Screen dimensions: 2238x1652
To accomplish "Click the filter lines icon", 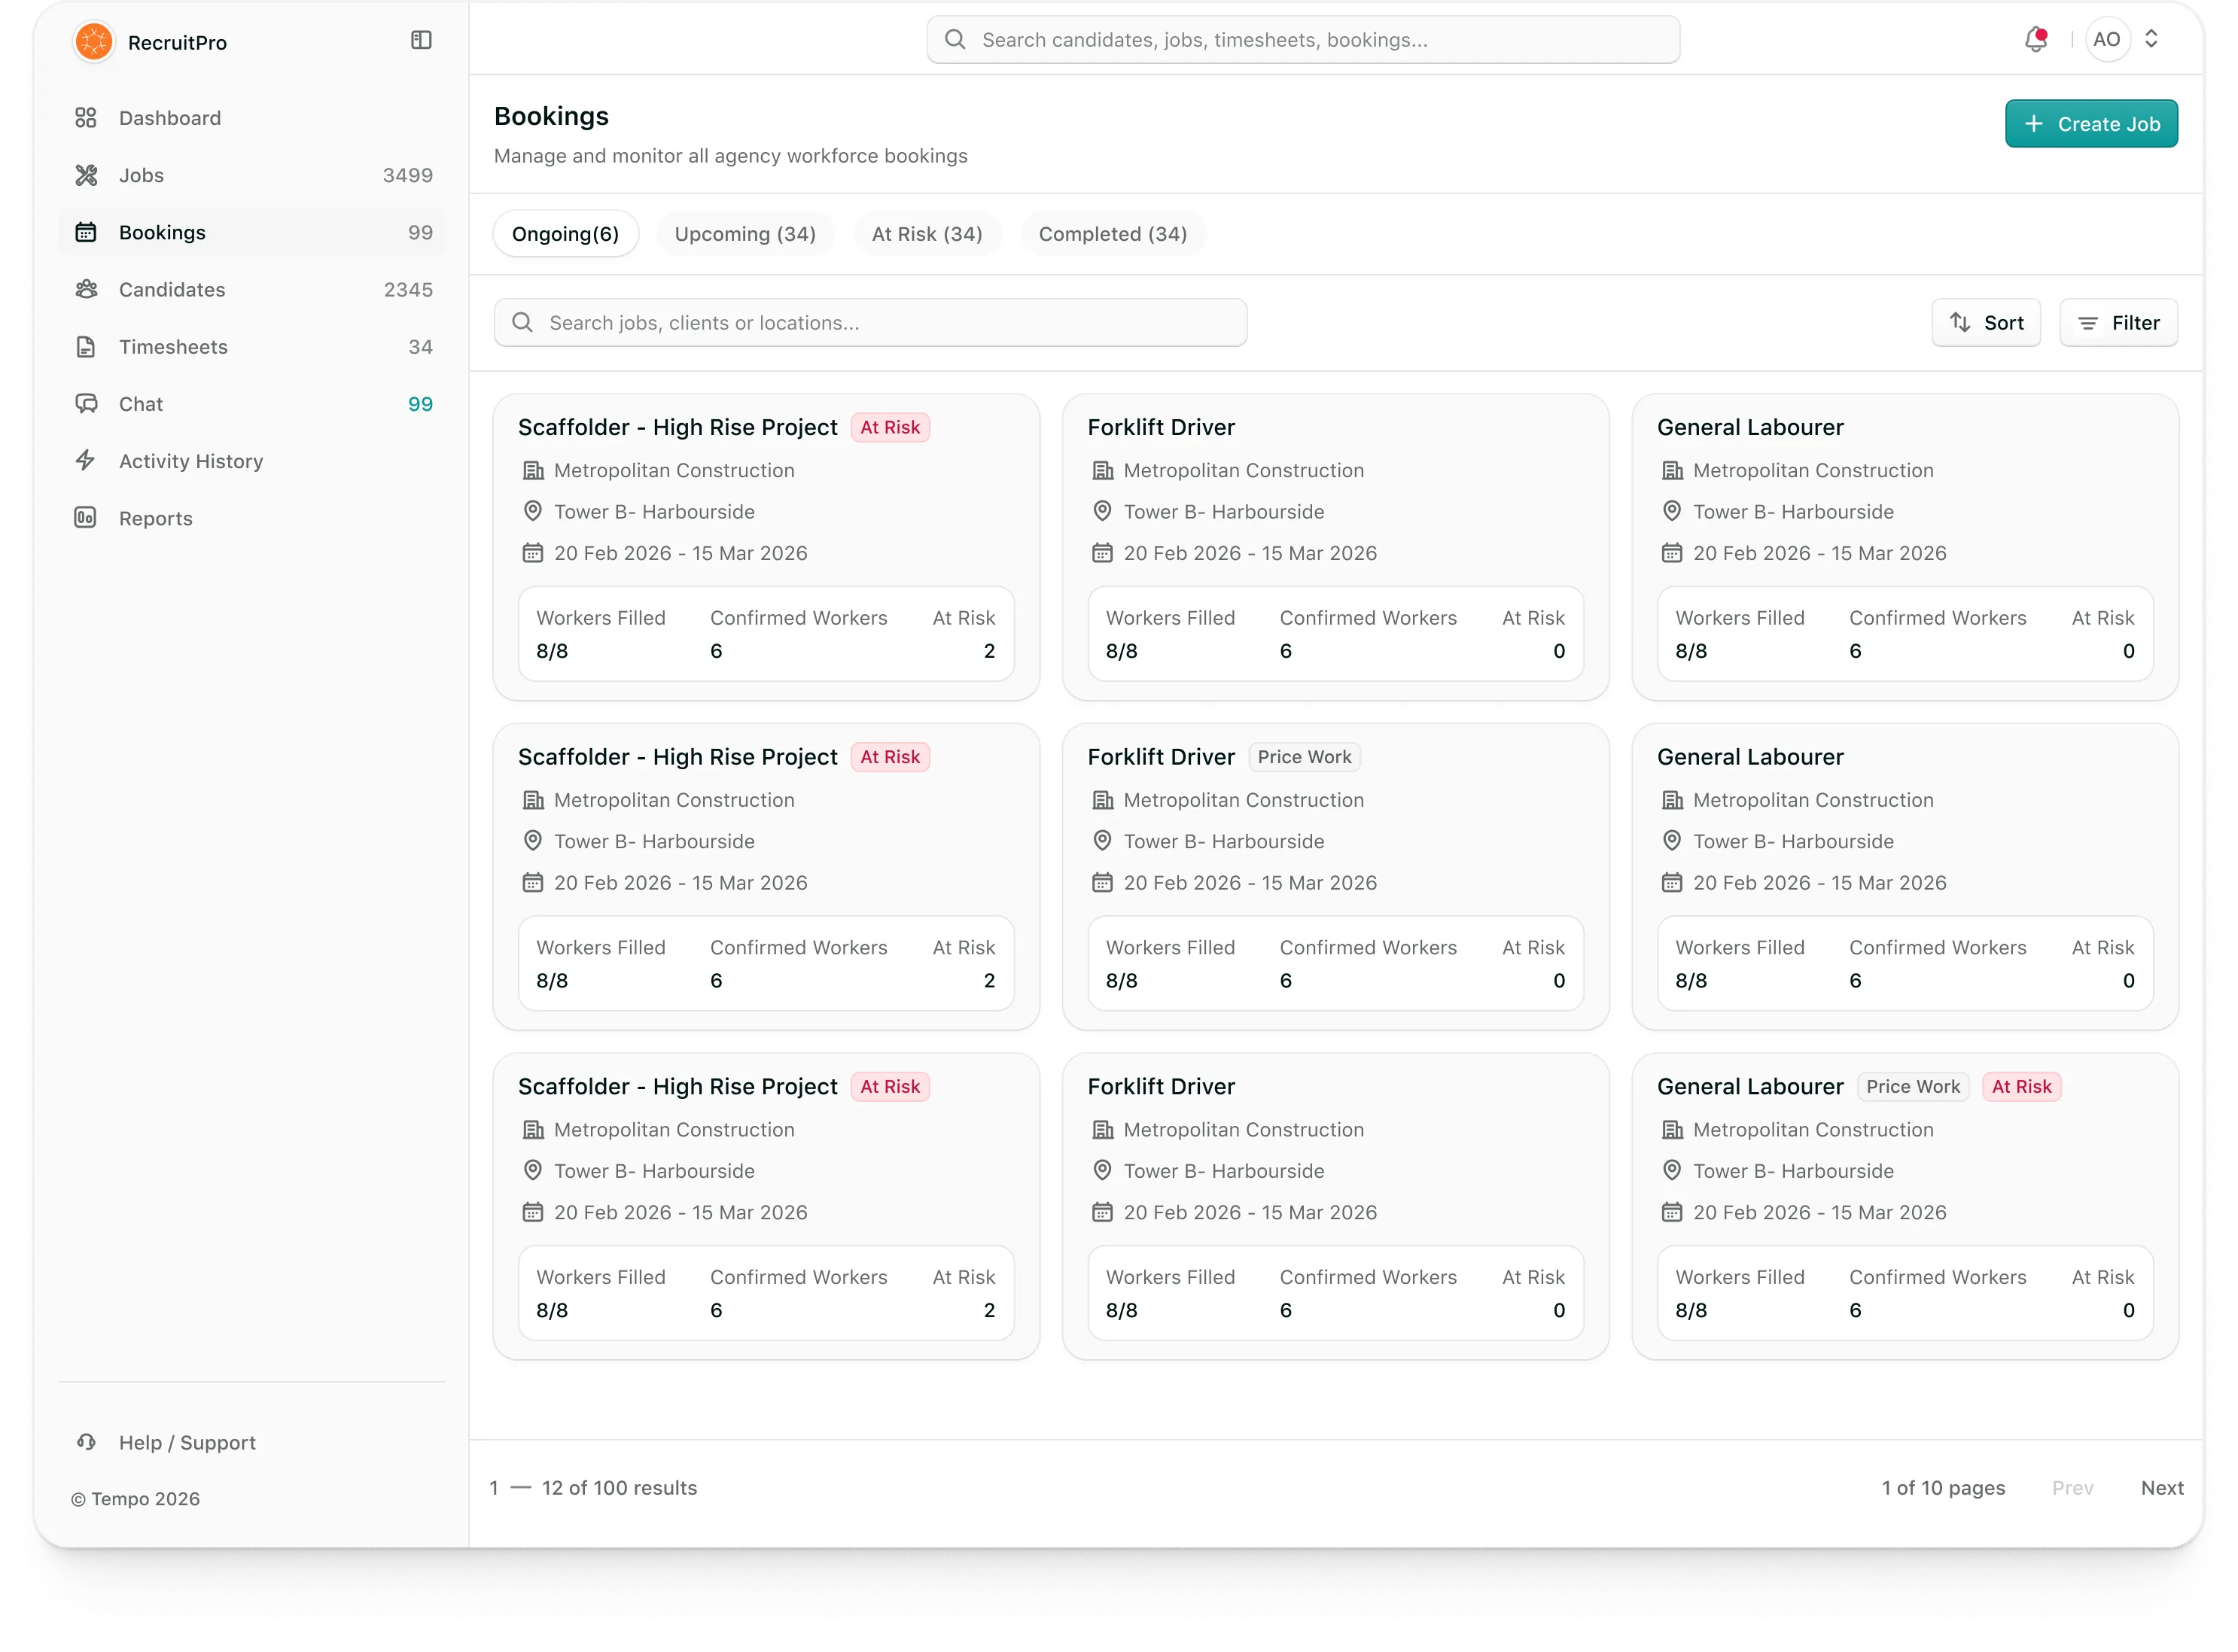I will (2088, 323).
